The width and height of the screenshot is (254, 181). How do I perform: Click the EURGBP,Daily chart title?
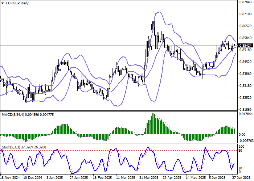point(15,3)
